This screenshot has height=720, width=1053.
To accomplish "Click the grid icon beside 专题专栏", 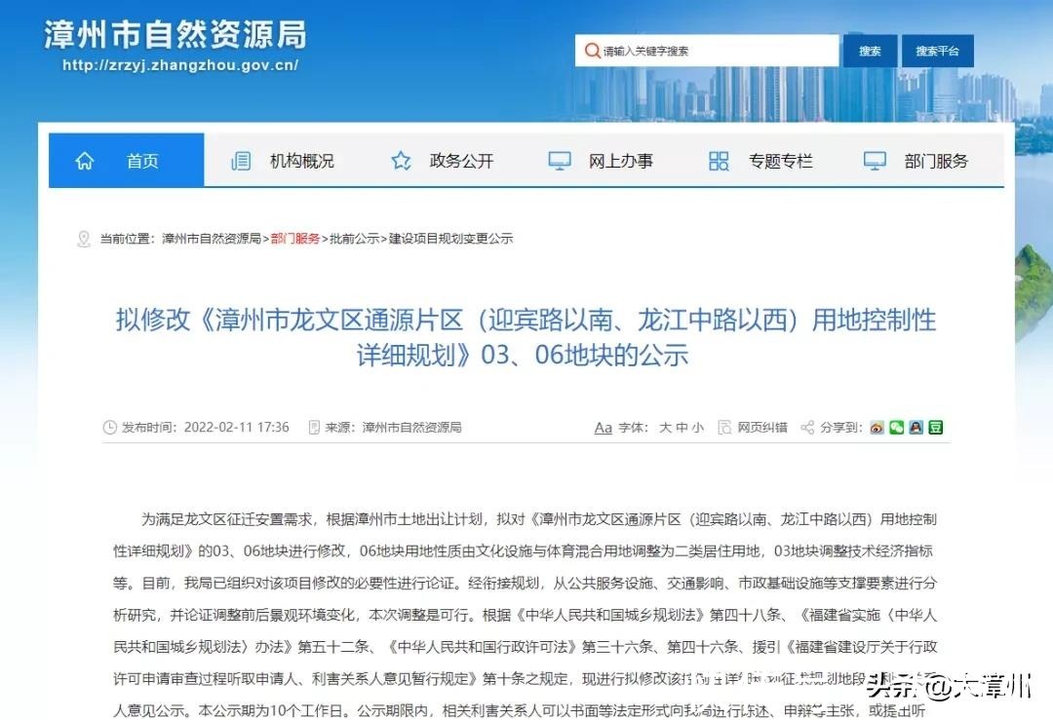I will [x=718, y=159].
